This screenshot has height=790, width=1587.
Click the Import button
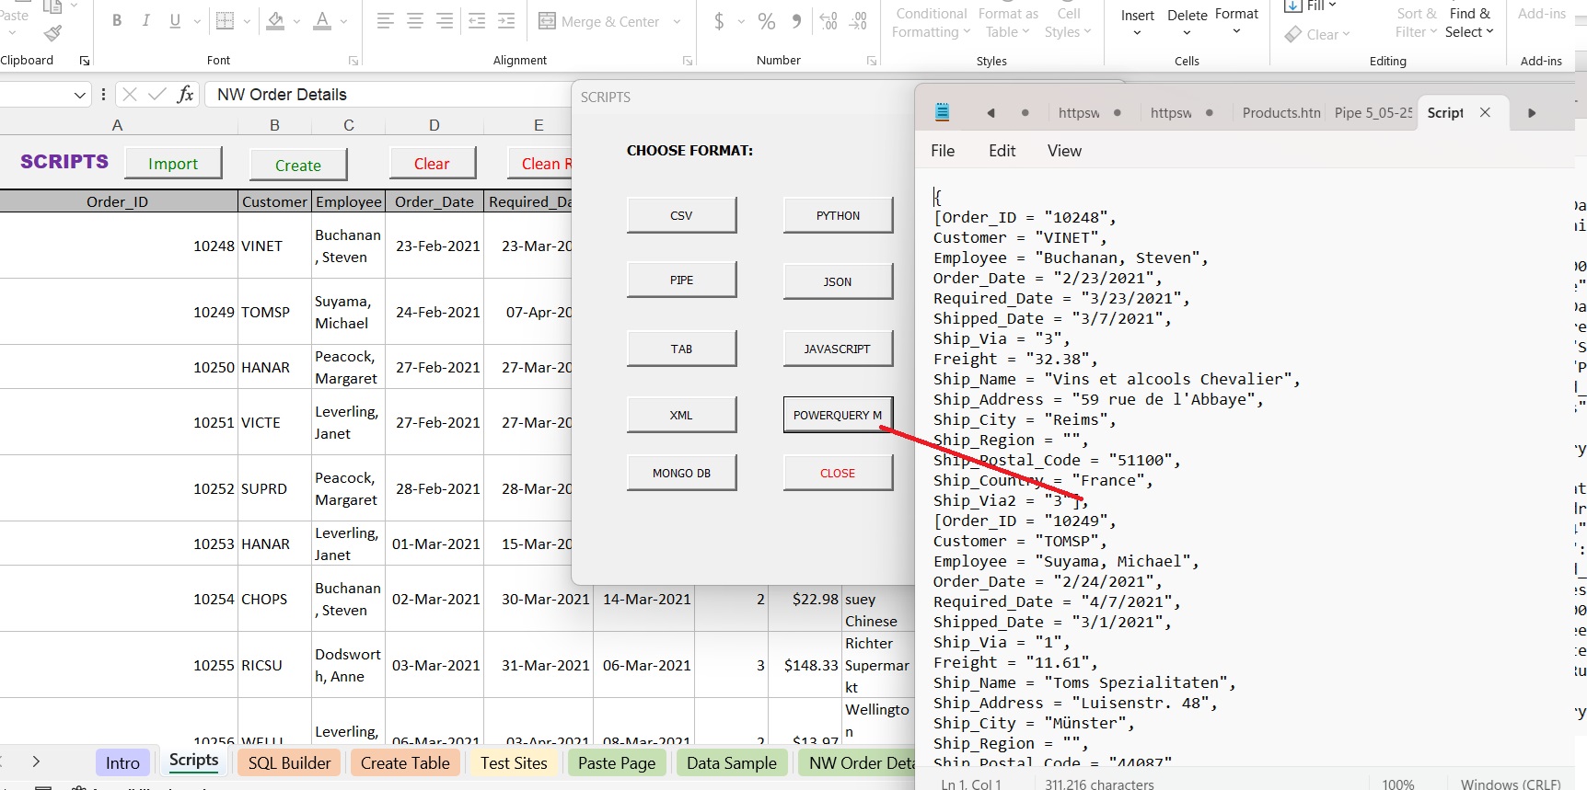(x=173, y=164)
